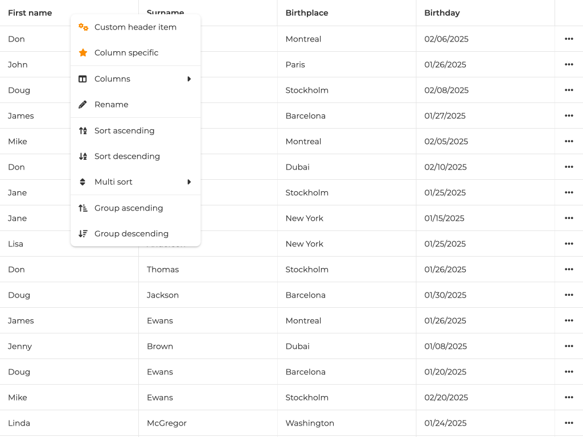Open the three-dot menu for Linda McGregor
Viewport: 583px width, 437px height.
point(569,423)
